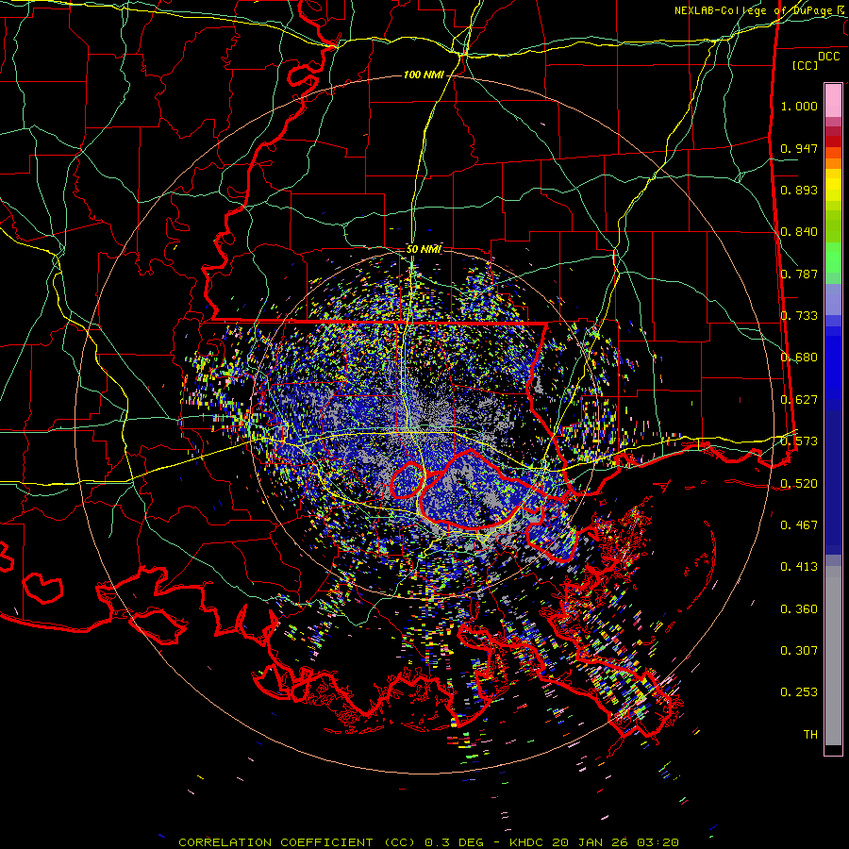Click the bright green segment of the color bar
The width and height of the screenshot is (849, 849).
(833, 258)
